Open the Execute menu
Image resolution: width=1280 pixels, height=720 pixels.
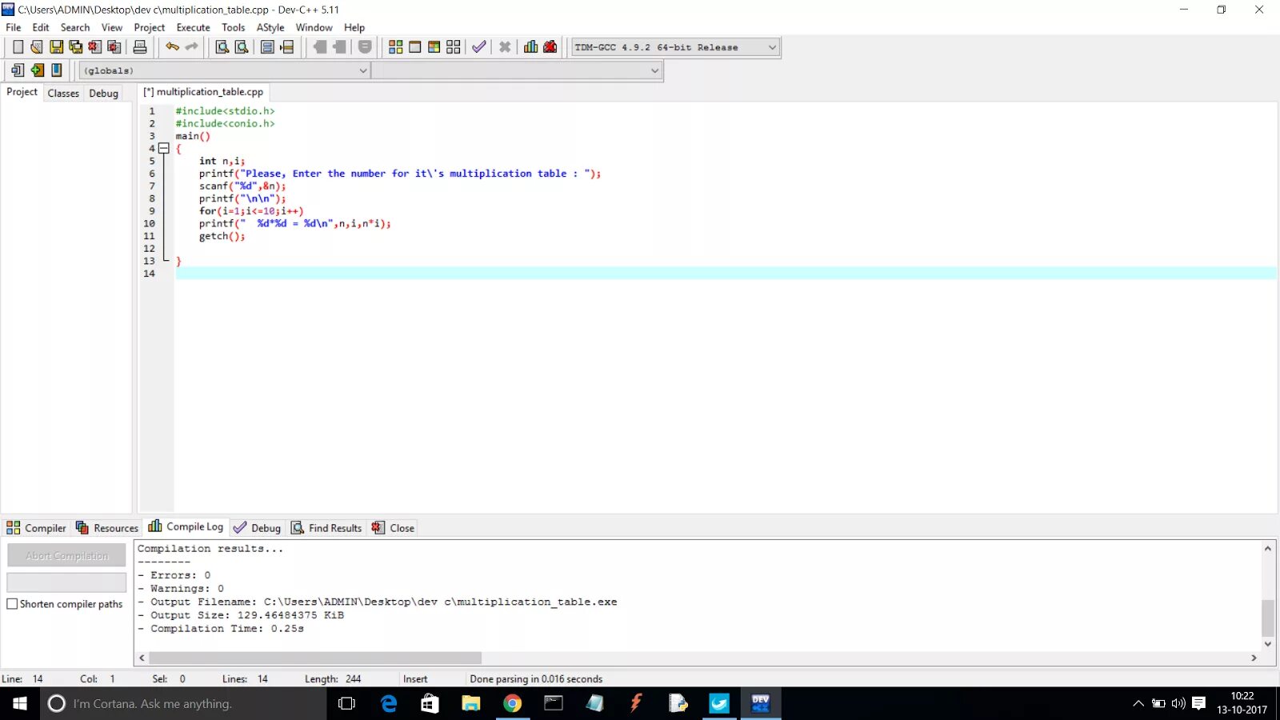pyautogui.click(x=194, y=27)
